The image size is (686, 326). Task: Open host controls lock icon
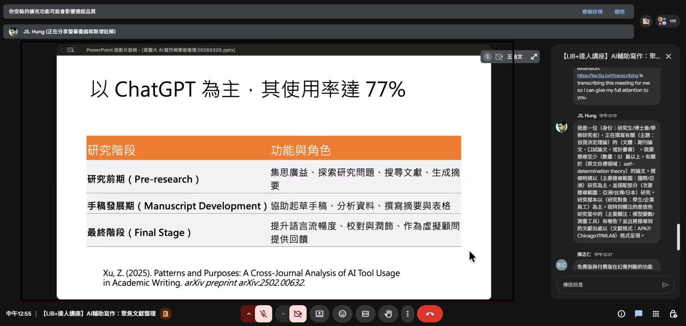click(673, 314)
